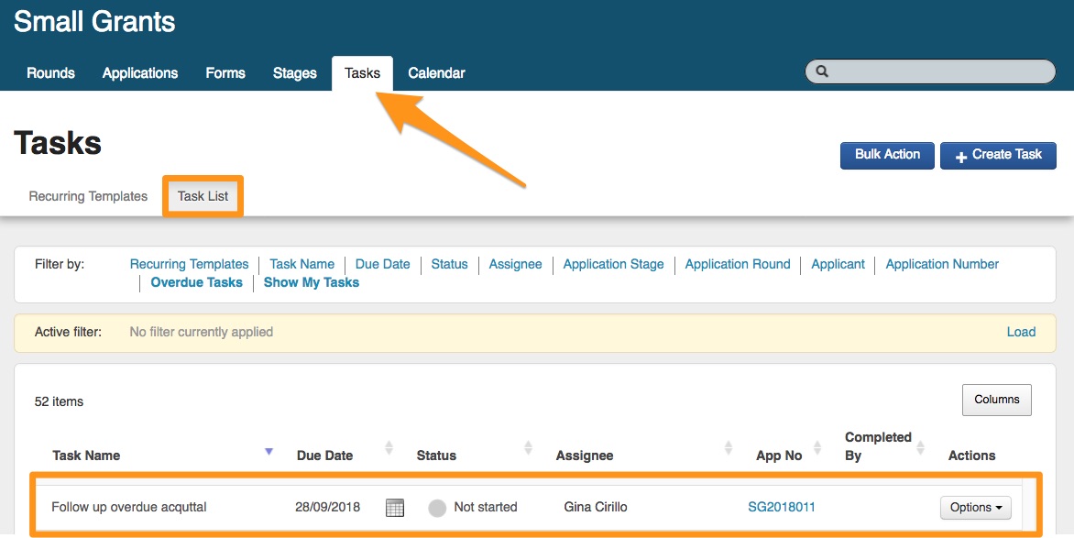Screen dimensions: 1074x538
Task: Click the calendar icon beside the due date
Action: 395,508
